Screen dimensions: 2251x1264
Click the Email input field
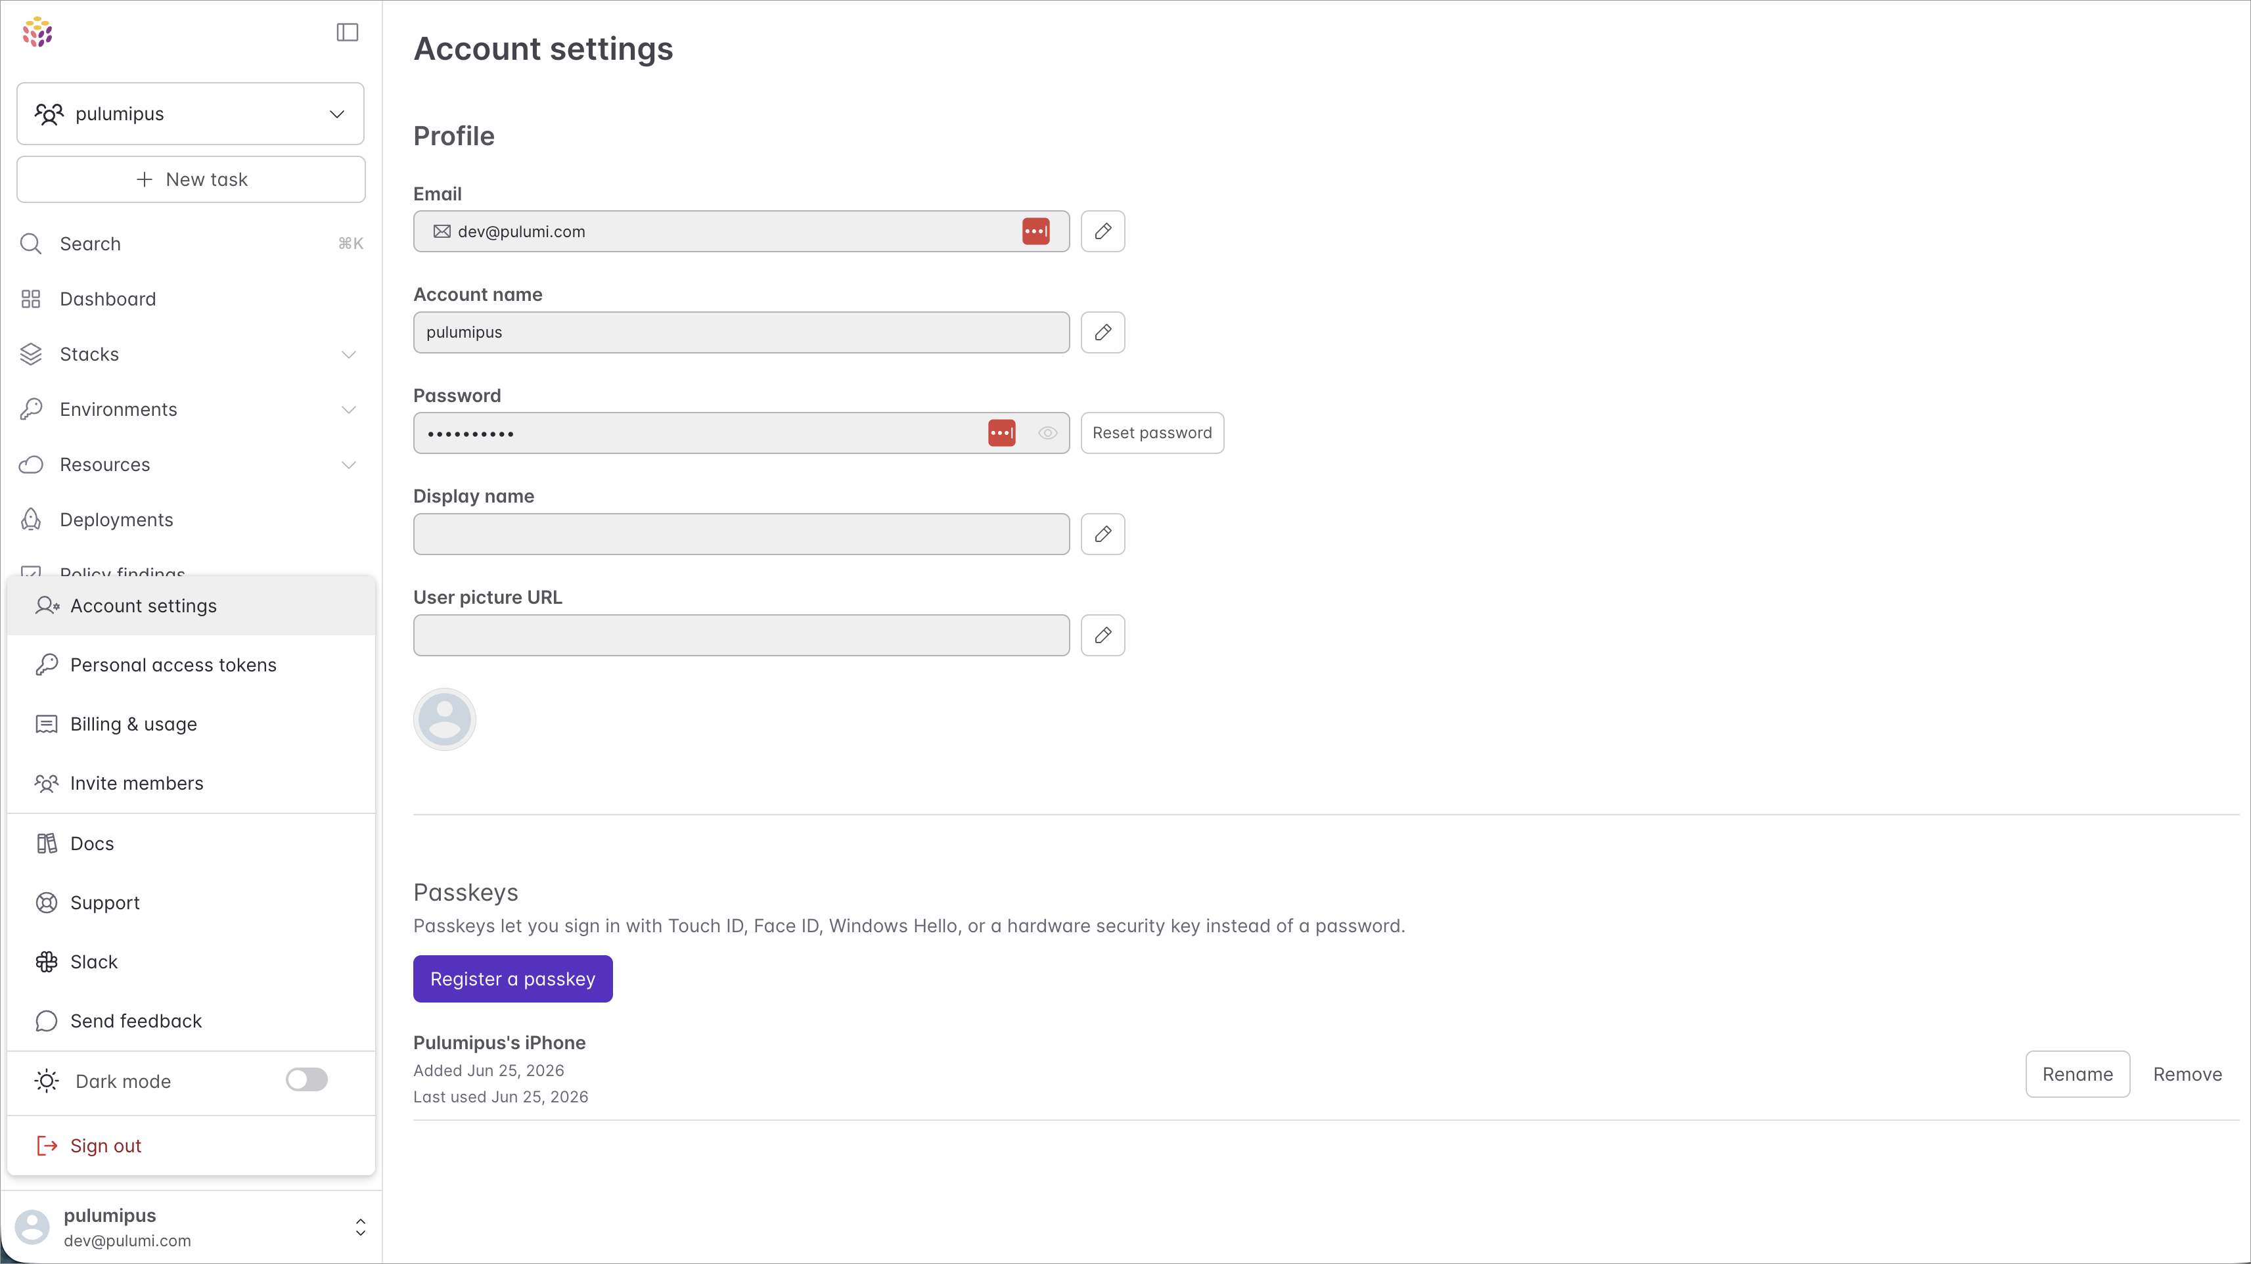point(741,231)
